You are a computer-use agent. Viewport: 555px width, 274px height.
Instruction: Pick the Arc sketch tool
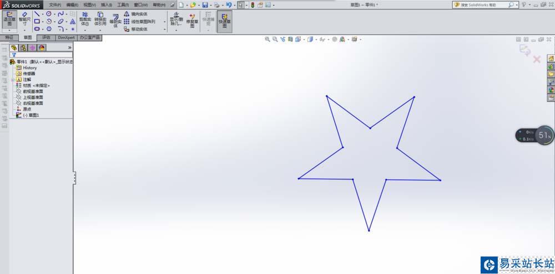click(49, 21)
